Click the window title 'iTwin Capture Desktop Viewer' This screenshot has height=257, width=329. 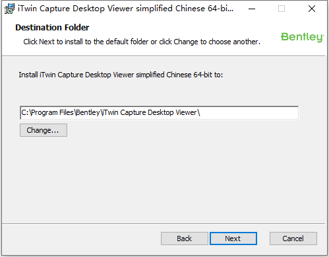tap(125, 9)
